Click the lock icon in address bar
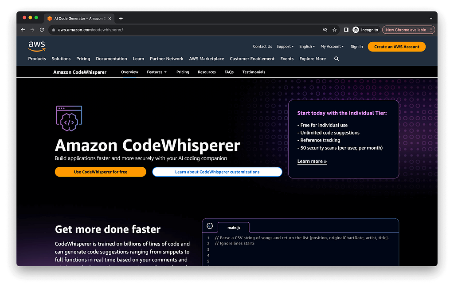The image size is (454, 288). point(53,30)
